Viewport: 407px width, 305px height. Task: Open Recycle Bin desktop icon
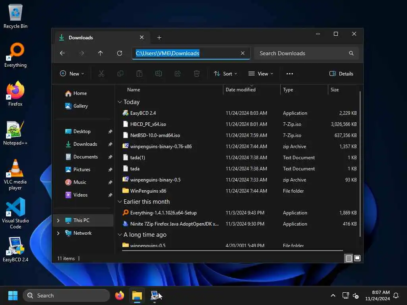click(16, 16)
